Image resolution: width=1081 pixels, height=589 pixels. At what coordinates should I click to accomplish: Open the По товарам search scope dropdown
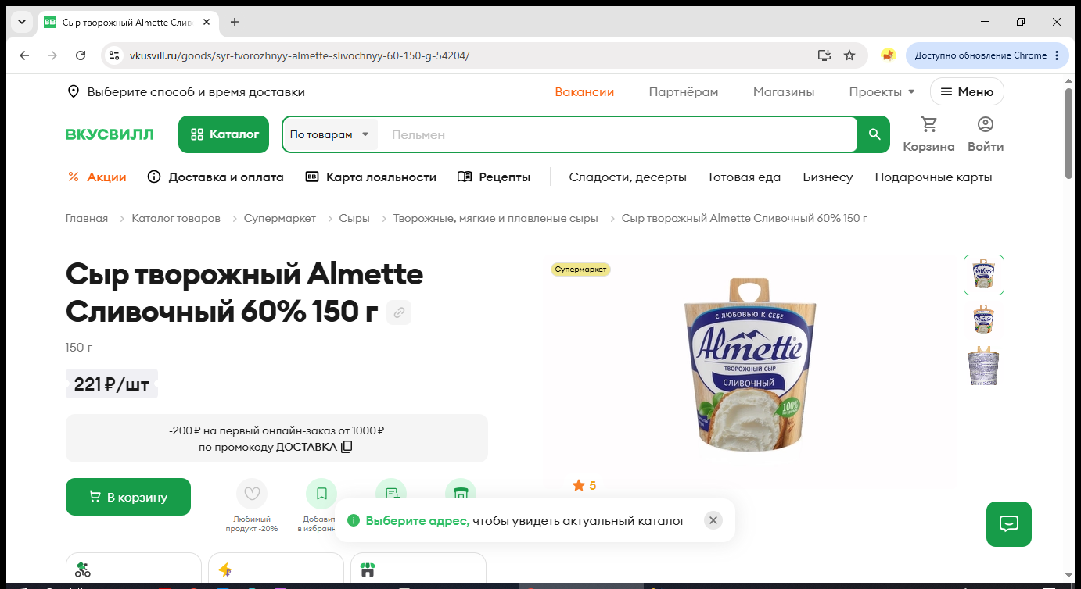point(330,134)
